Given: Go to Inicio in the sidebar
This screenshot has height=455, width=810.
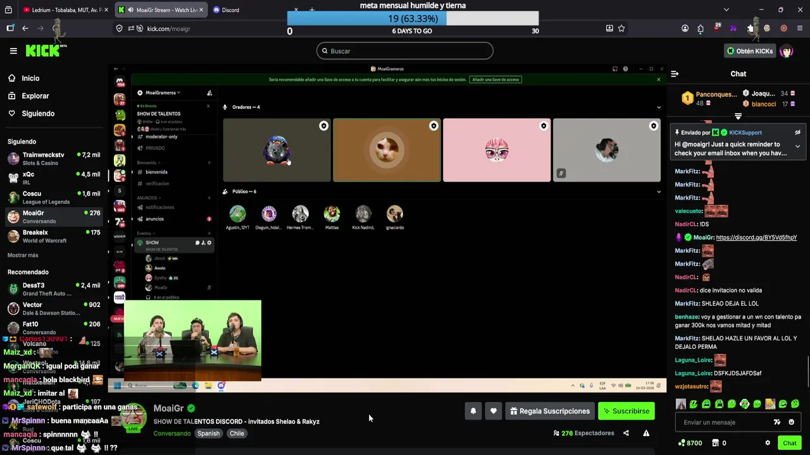Looking at the screenshot, I should [30, 78].
